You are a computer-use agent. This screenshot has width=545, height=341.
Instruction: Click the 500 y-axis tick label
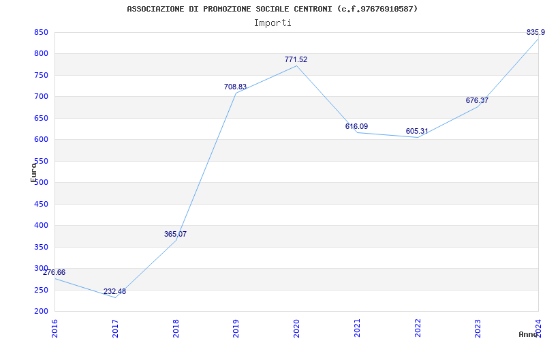click(x=41, y=182)
